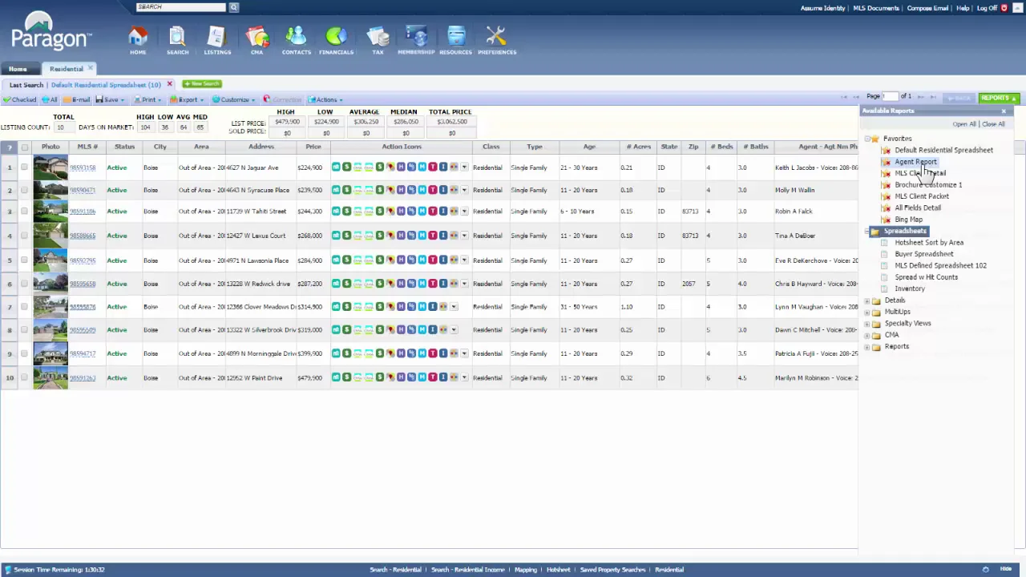This screenshot has width=1026, height=577.
Task: Click the purple H icon in the 4627 N Jaguar Ave row
Action: tap(401, 167)
